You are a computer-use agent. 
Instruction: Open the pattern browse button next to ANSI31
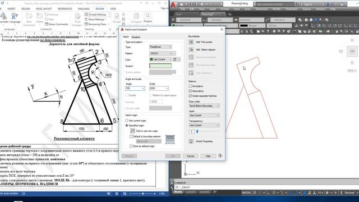[174, 53]
